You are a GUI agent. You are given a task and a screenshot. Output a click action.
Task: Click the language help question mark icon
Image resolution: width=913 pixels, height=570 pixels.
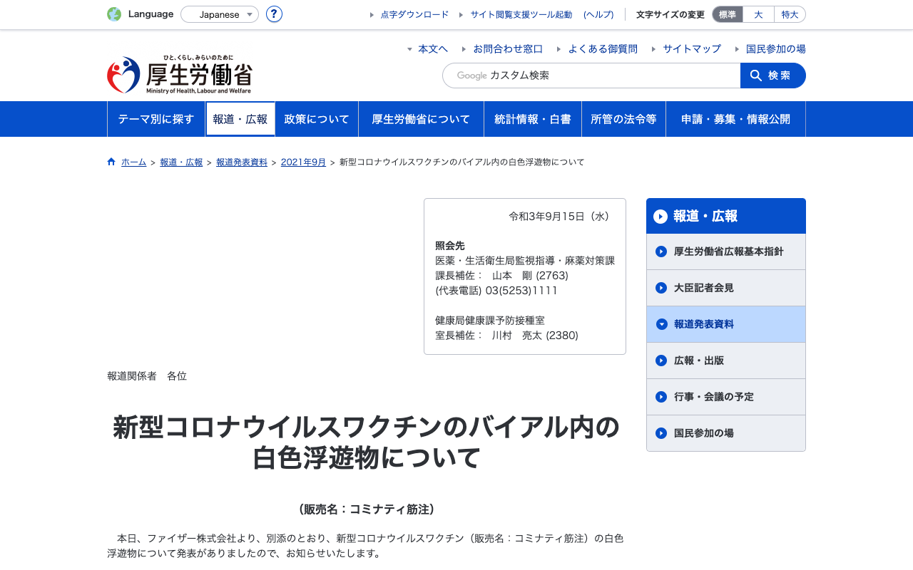click(x=274, y=14)
